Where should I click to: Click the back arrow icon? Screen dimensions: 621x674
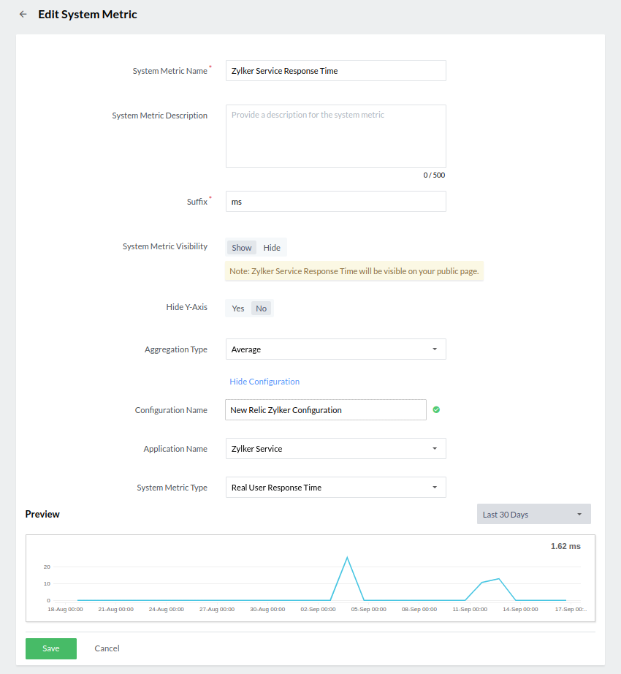tap(23, 15)
